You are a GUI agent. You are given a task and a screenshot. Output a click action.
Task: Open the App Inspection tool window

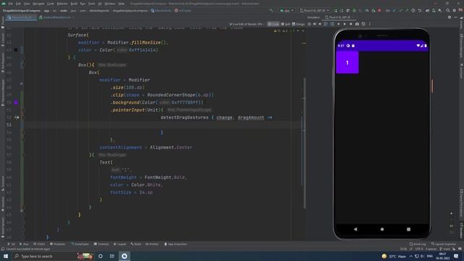coord(175,244)
